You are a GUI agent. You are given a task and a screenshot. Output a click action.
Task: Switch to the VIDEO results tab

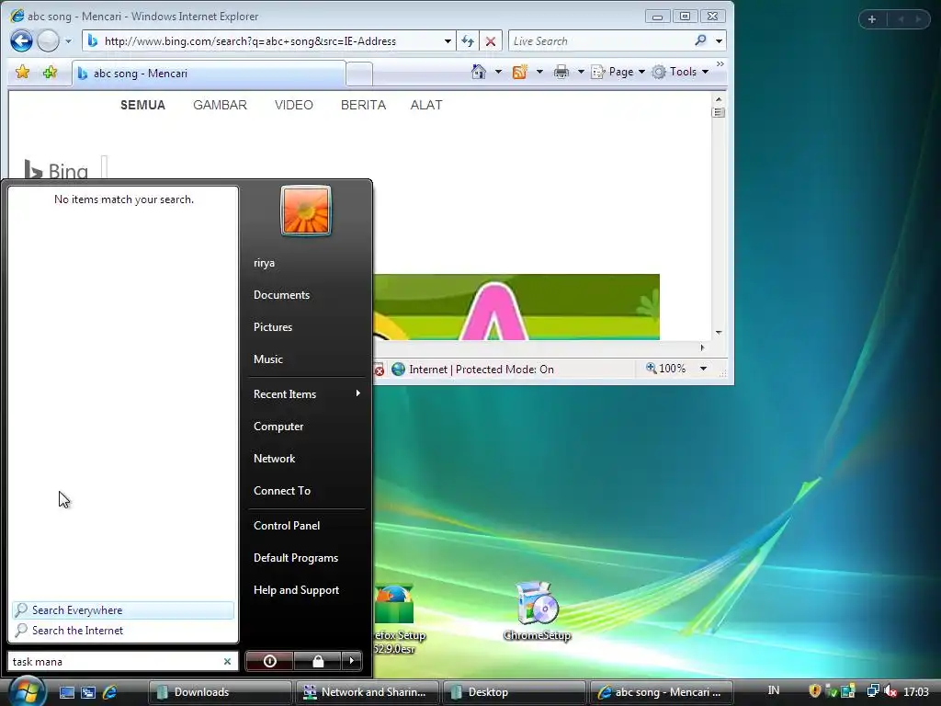coord(294,105)
